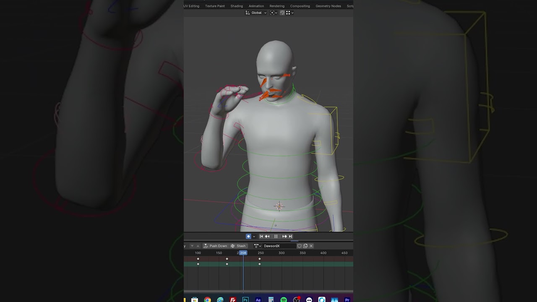Open the pivot point dropdown
The height and width of the screenshot is (302, 537).
pyautogui.click(x=274, y=13)
